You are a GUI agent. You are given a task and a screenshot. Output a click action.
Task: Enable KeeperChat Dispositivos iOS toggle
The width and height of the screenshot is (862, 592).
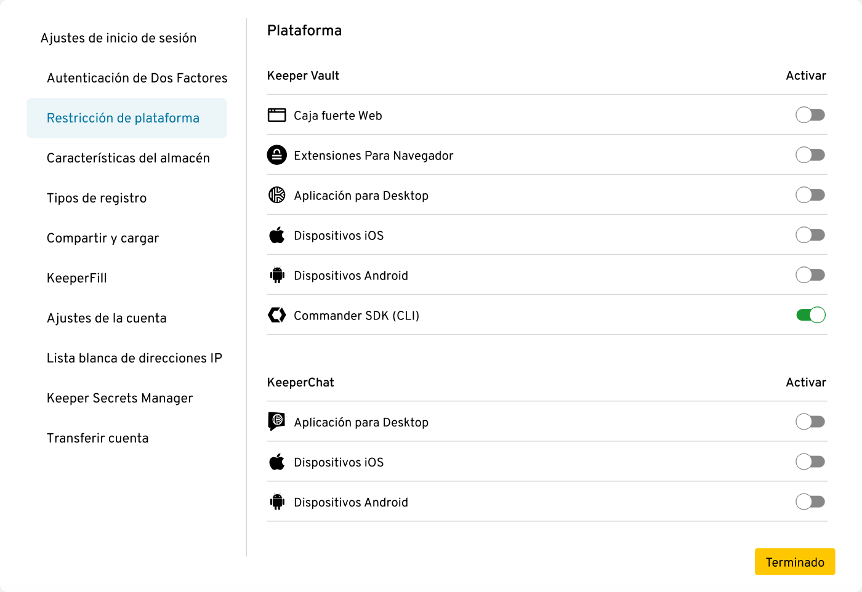pos(810,462)
